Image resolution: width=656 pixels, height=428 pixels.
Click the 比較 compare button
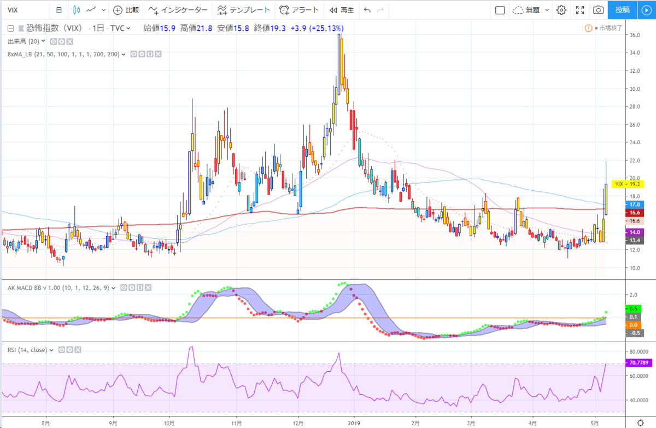(x=126, y=10)
